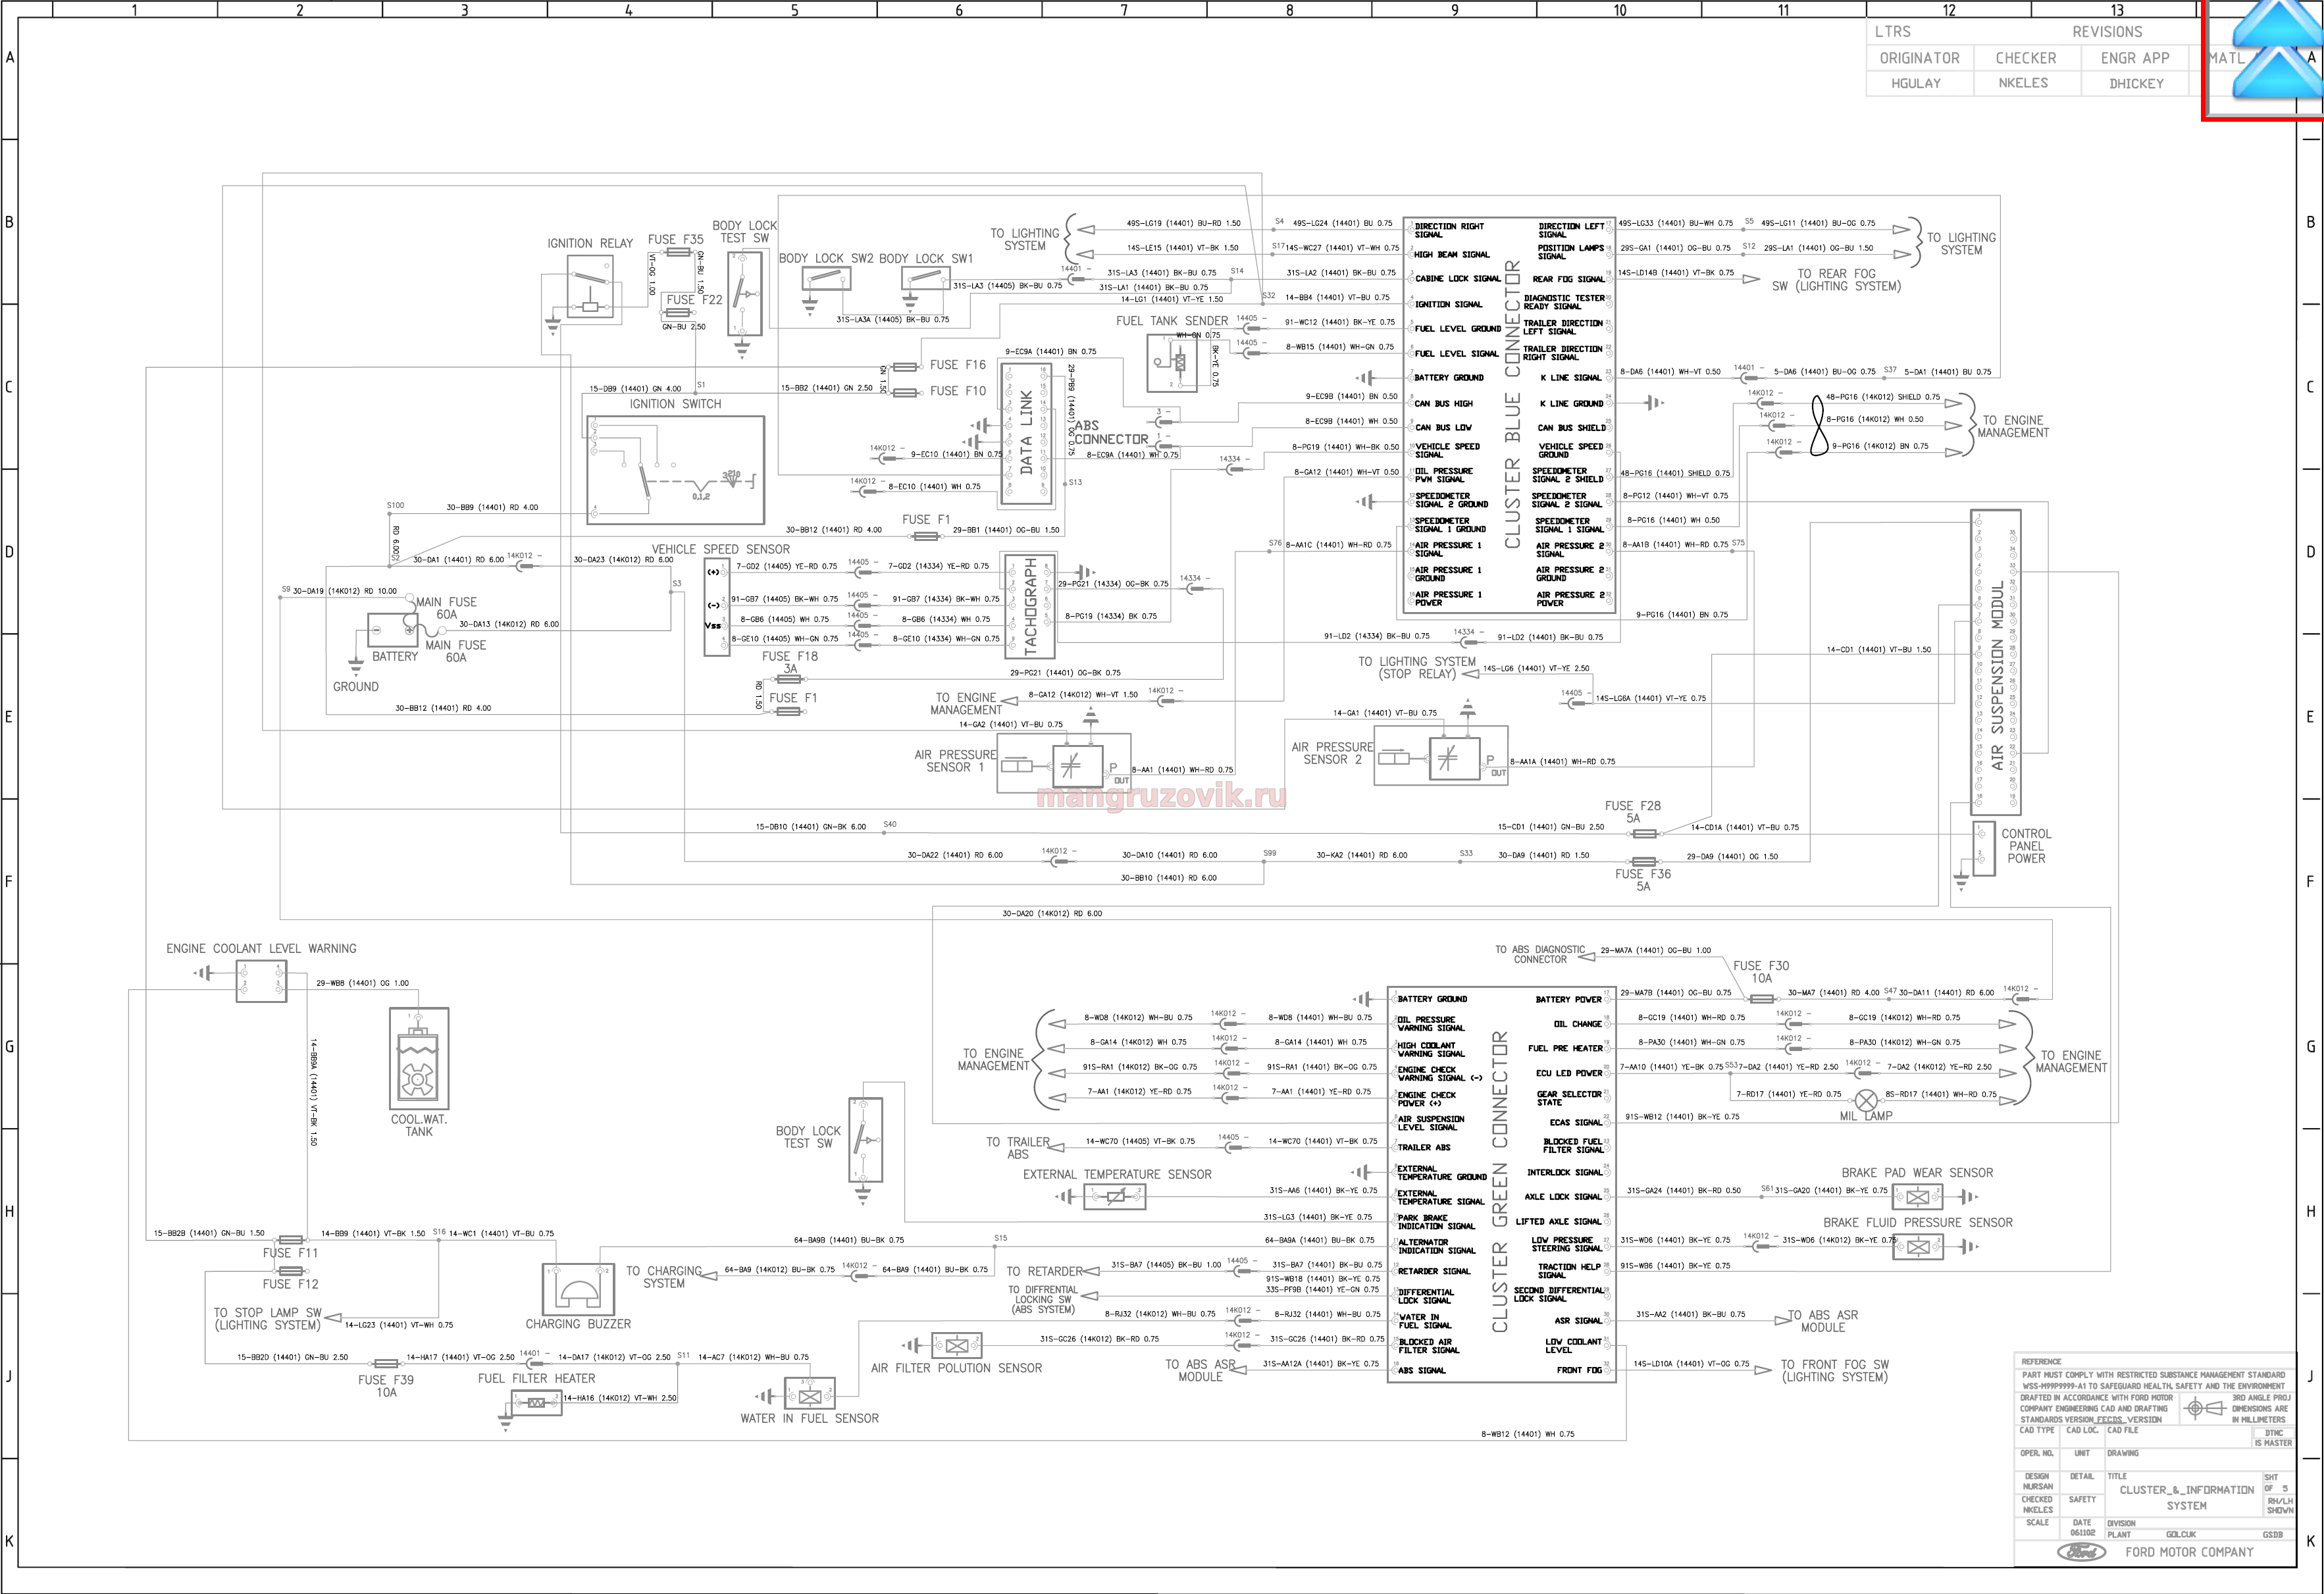Click the 'EXTERNAL TEMPERATURE SENSOR' label

[1117, 1174]
